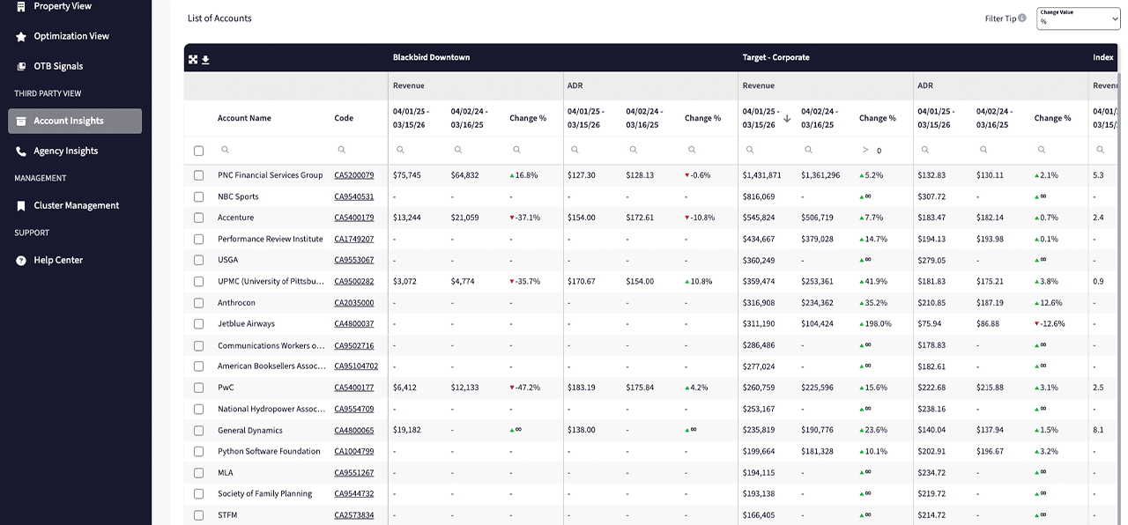The width and height of the screenshot is (1128, 525).
Task: Click the 198.0% change value
Action: [877, 323]
